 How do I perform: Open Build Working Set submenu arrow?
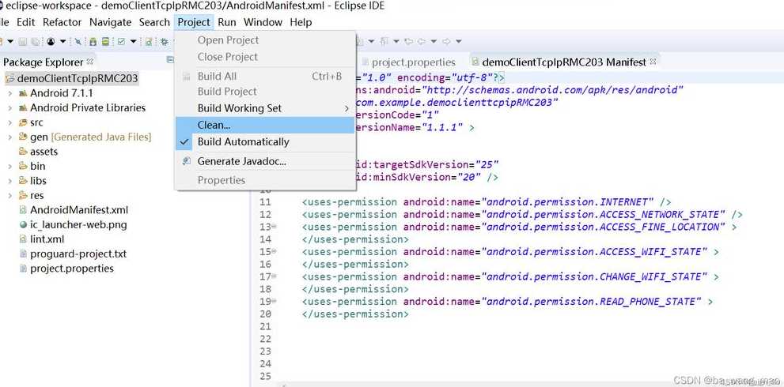pos(347,108)
